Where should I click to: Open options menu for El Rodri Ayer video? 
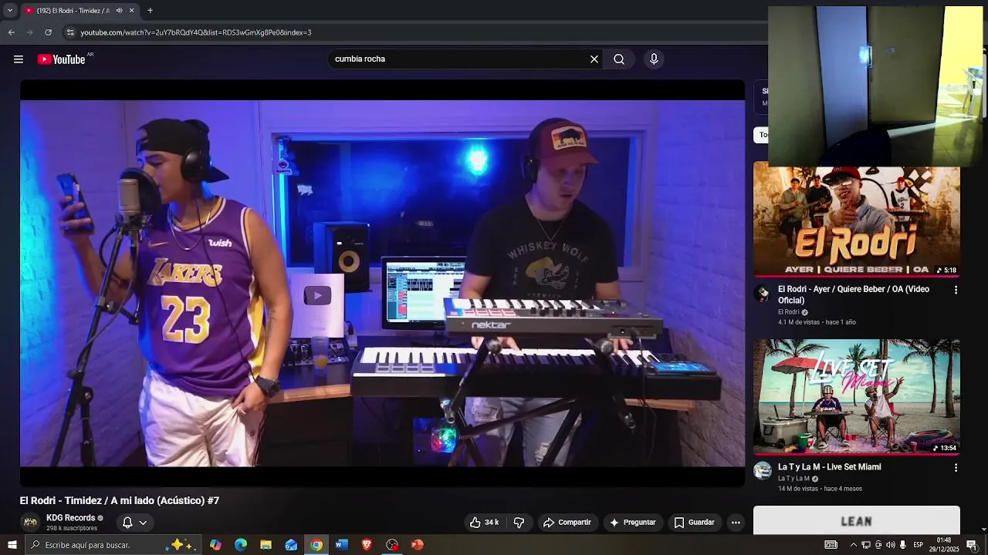pos(956,290)
